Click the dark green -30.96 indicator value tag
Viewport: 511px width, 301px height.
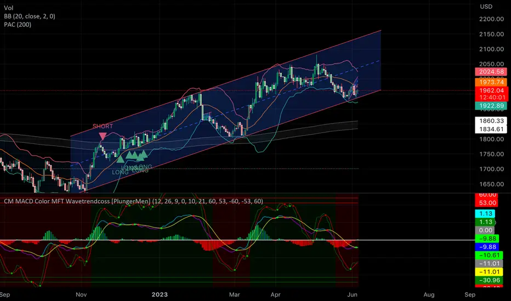tap(489, 280)
